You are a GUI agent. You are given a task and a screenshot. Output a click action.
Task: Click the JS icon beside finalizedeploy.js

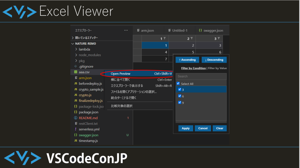[x=76, y=101]
